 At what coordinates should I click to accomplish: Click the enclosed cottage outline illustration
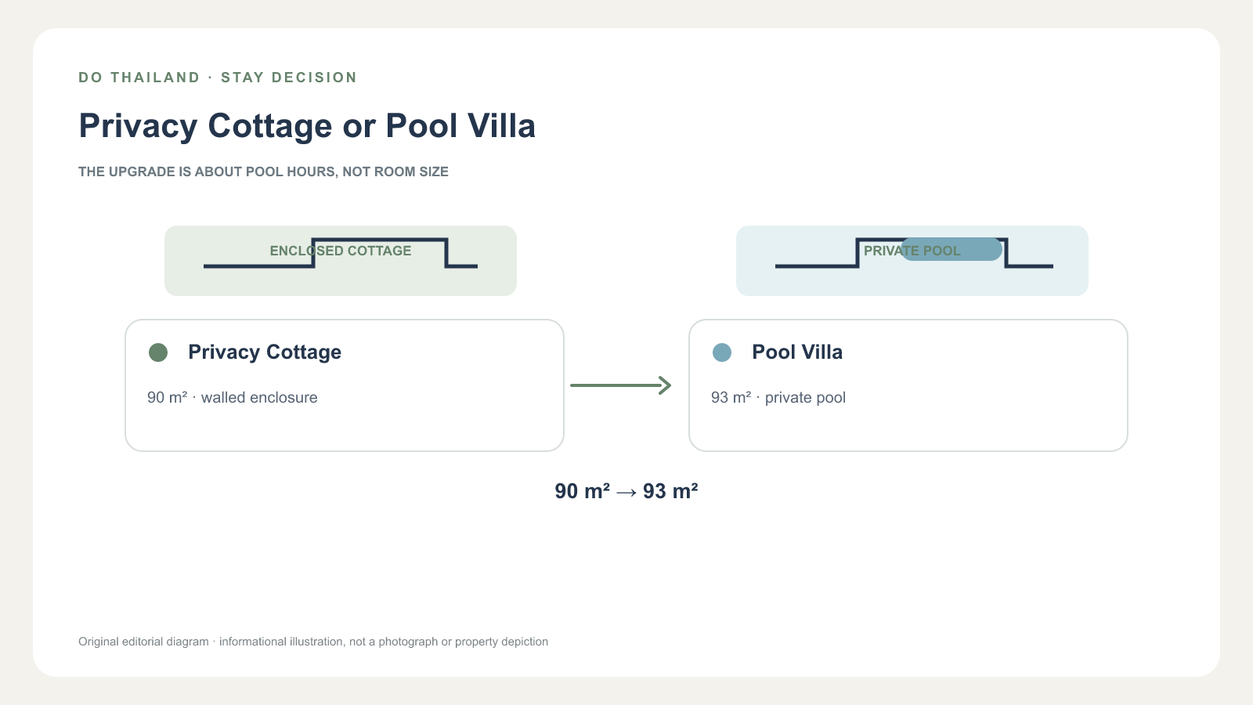[341, 253]
